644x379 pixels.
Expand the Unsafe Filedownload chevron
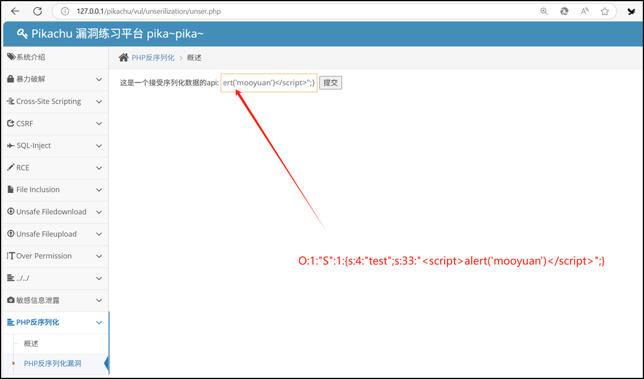tap(99, 212)
